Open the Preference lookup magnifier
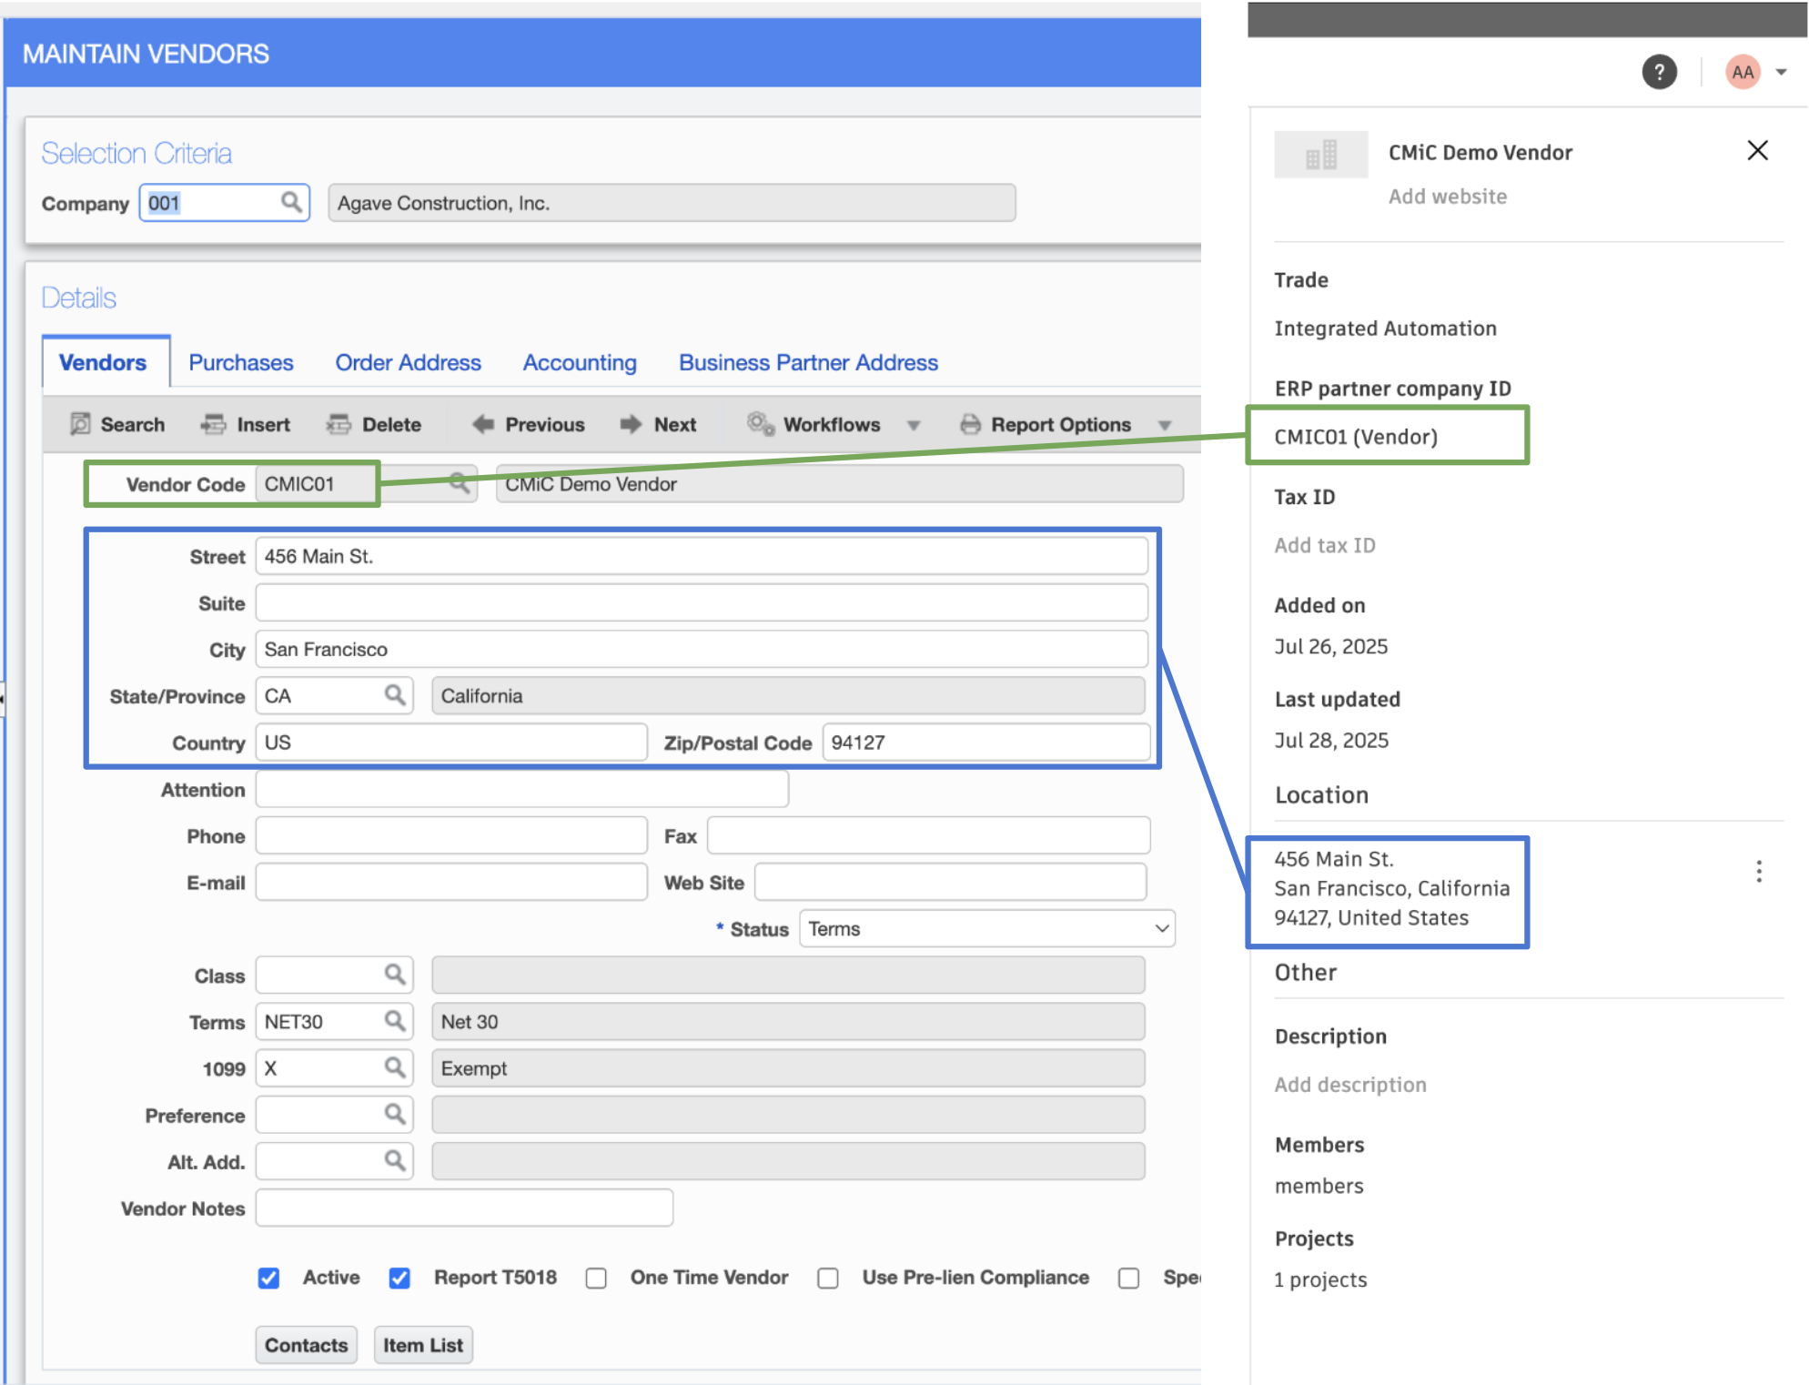This screenshot has width=1809, height=1385. coord(394,1114)
